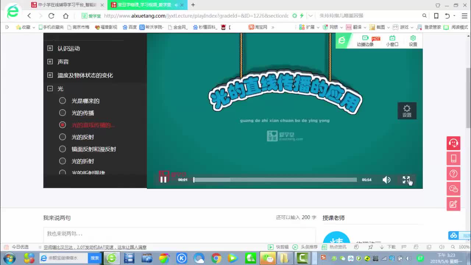471x265 pixels.
Task: Open the help question mark icon
Action: click(453, 173)
